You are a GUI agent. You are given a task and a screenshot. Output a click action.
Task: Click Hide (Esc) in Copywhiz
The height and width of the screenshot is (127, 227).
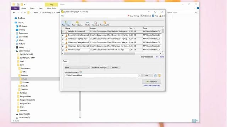click(146, 16)
